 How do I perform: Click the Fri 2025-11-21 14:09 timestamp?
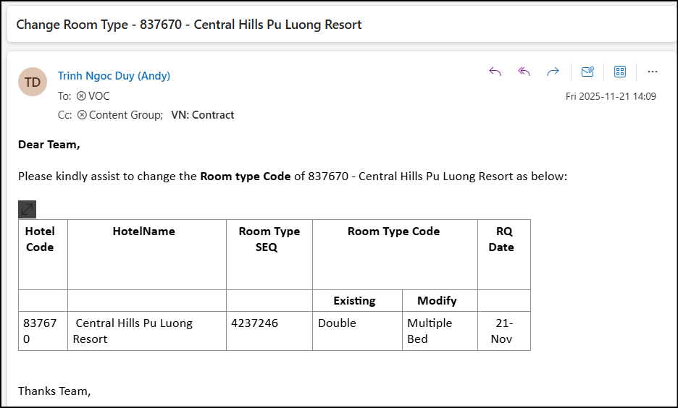click(x=611, y=96)
